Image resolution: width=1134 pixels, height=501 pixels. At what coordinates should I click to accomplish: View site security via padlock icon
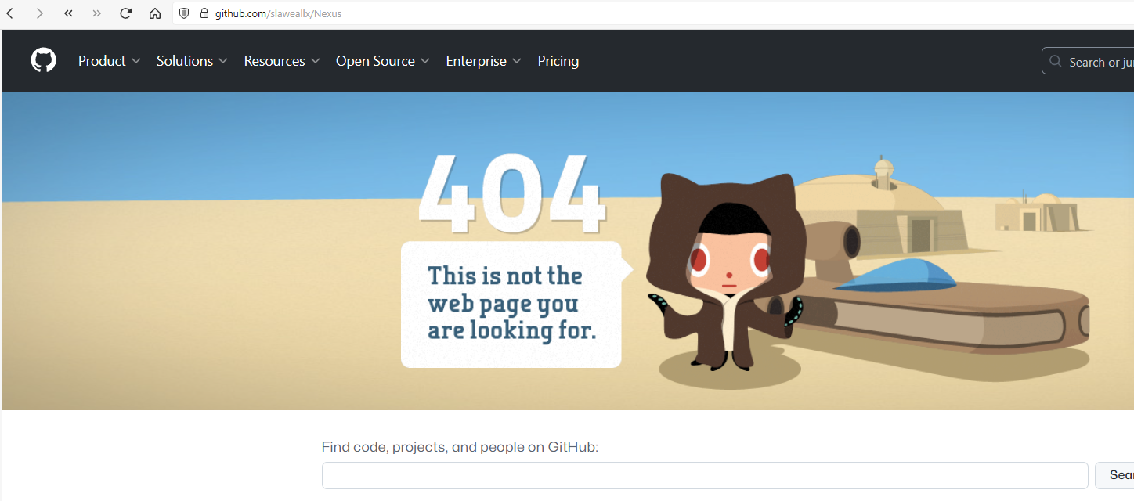pyautogui.click(x=204, y=13)
